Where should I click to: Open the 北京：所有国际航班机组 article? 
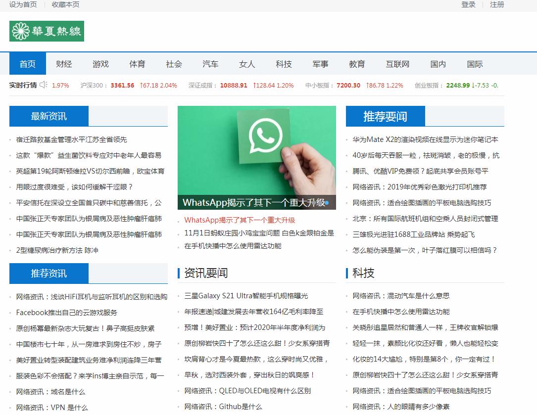point(425,219)
